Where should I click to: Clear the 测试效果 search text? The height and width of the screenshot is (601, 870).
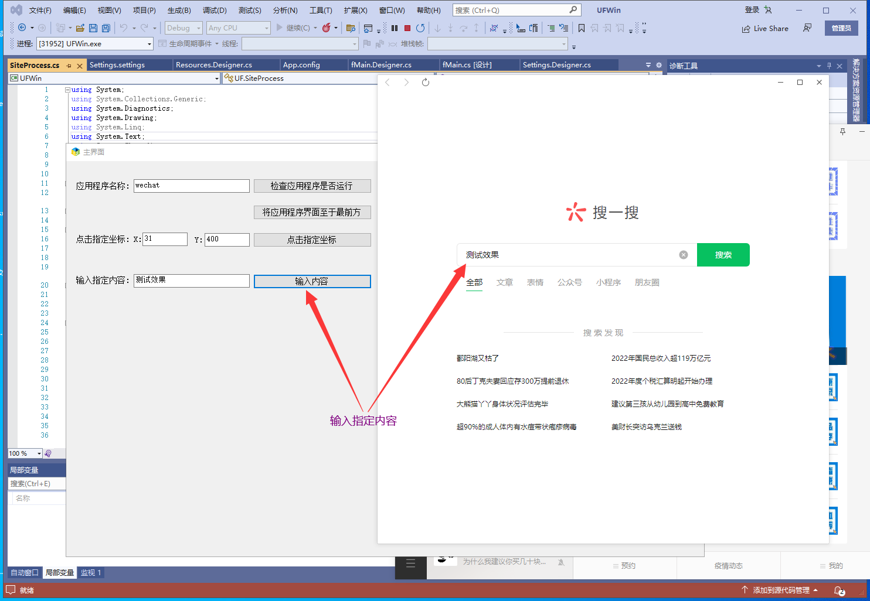[684, 255]
